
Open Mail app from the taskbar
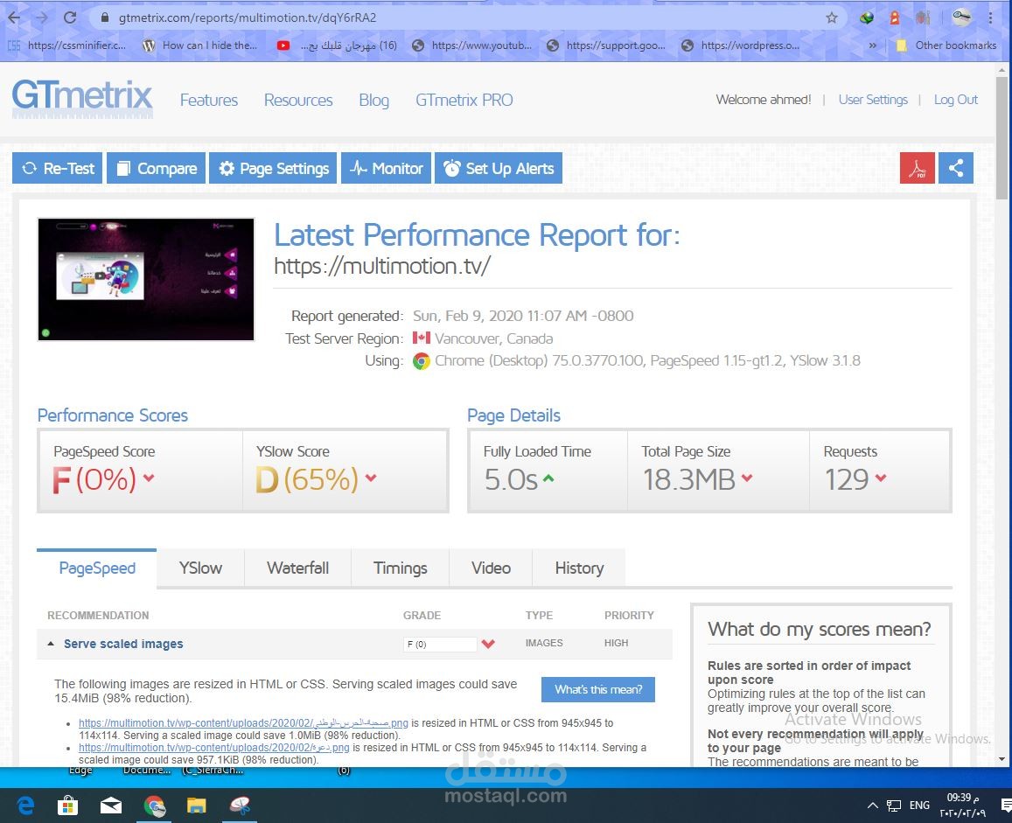(x=111, y=805)
